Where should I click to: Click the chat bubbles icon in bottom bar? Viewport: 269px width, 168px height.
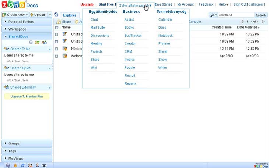pyautogui.click(x=22, y=165)
